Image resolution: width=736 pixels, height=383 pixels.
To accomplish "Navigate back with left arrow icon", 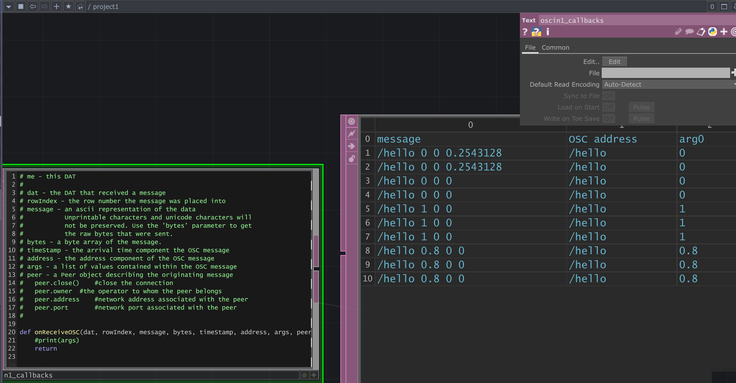I will pos(33,7).
